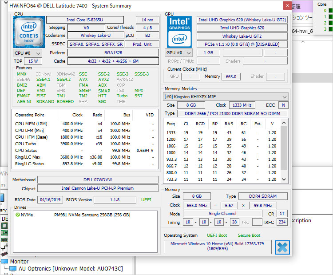Viewport: 333px width, 275px height.
Task: Click the 665.0 GPU memory clock field
Action: 231,76
